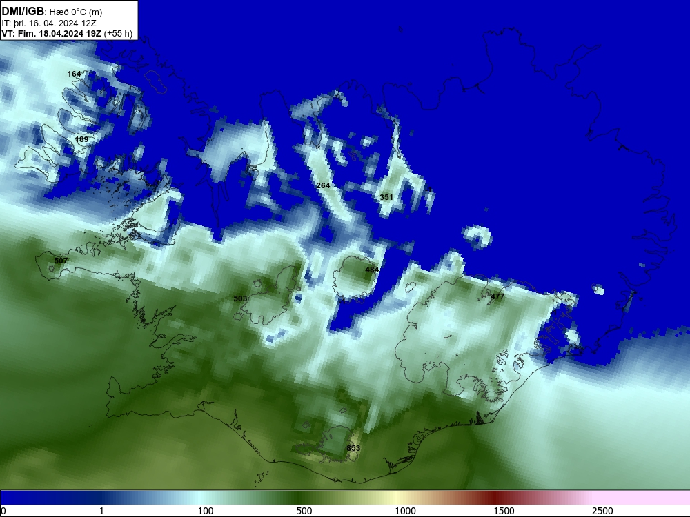
Task: Click the 507 height value at Snæfellsnes
Action: (x=61, y=261)
